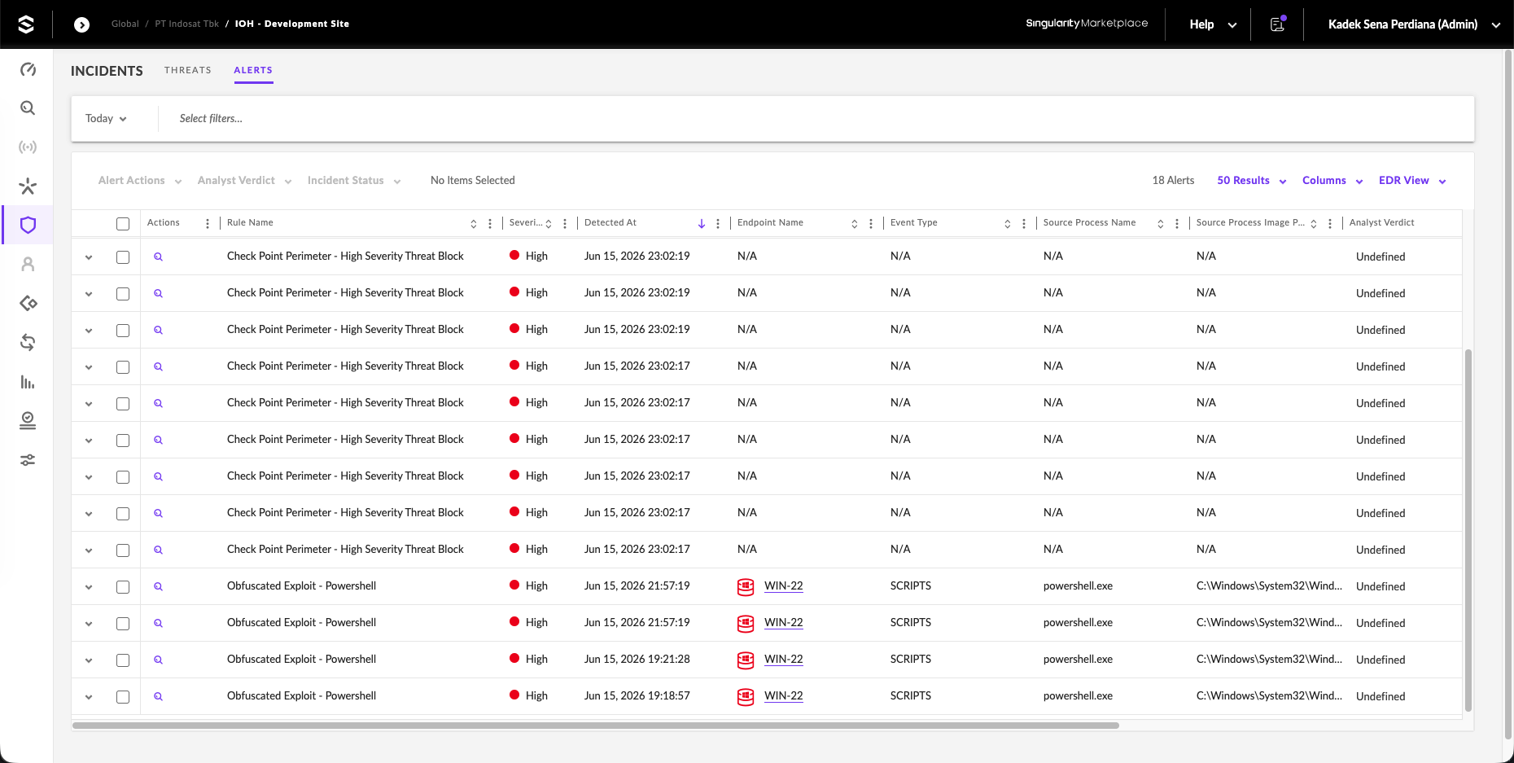The width and height of the screenshot is (1514, 763).
Task: Click powershell.exe in the 19:18:57 row
Action: tap(1078, 696)
